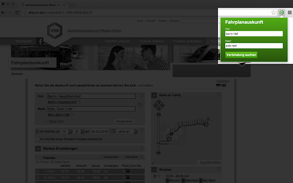Click the anmelden link

pyautogui.click(x=146, y=86)
